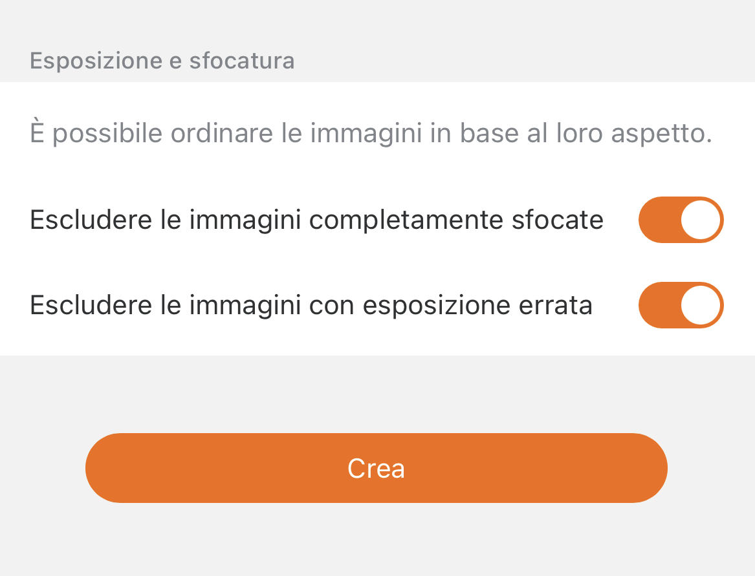Image resolution: width=755 pixels, height=576 pixels.
Task: Toggle the switch next to 'esposizione errata'
Action: (x=681, y=305)
